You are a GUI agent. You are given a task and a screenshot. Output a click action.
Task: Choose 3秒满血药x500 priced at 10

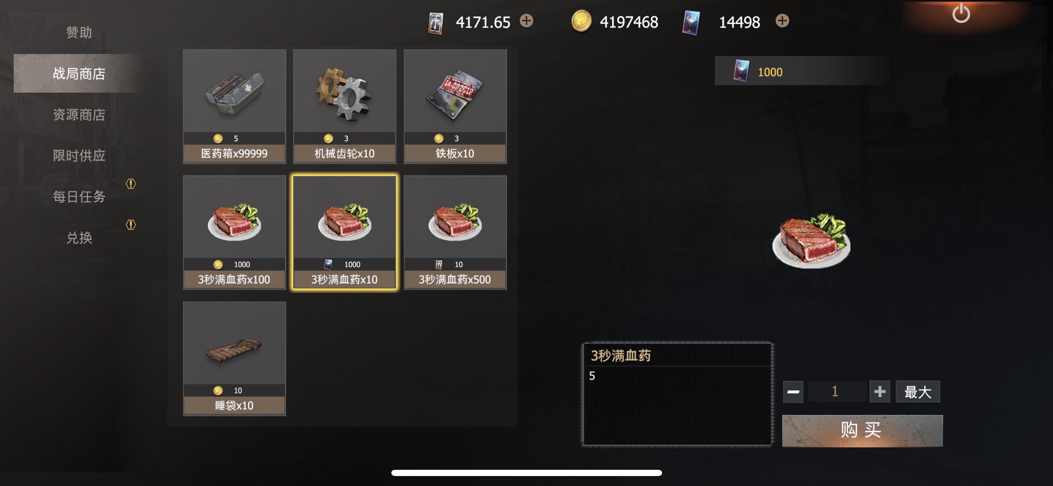coord(455,233)
